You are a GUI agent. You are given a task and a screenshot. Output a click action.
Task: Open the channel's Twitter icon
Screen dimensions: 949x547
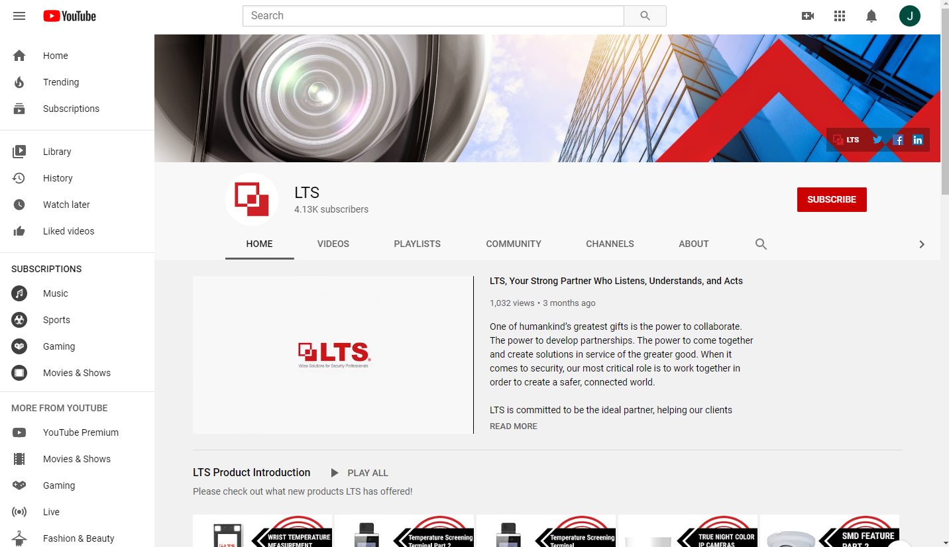click(877, 140)
